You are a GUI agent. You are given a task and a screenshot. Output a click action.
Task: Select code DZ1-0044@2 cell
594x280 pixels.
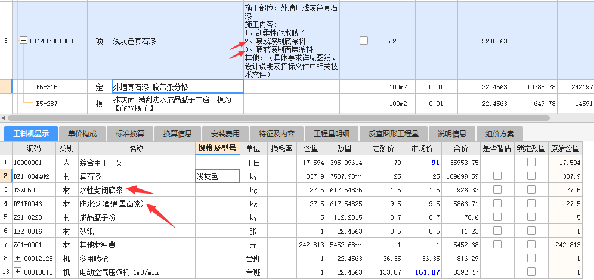34,176
